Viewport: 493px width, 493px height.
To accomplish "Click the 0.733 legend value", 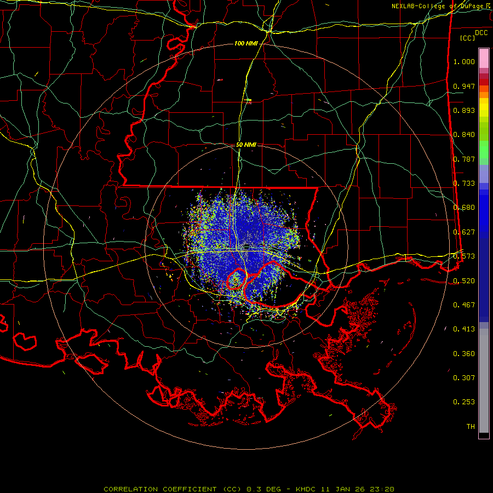I will point(464,184).
